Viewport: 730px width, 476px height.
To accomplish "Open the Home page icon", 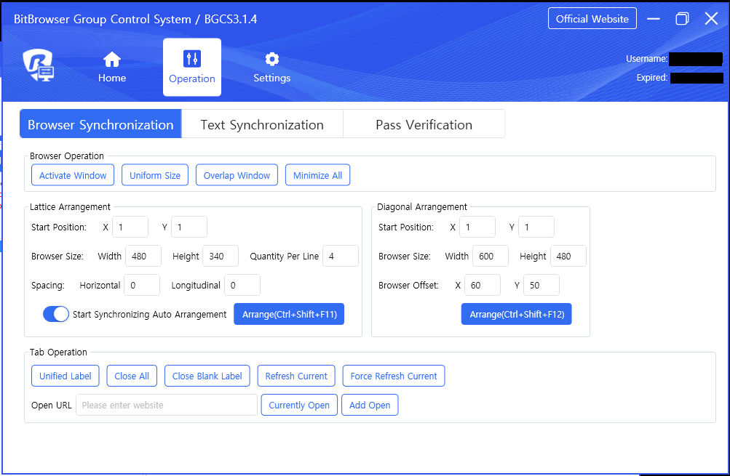I will pyautogui.click(x=112, y=60).
